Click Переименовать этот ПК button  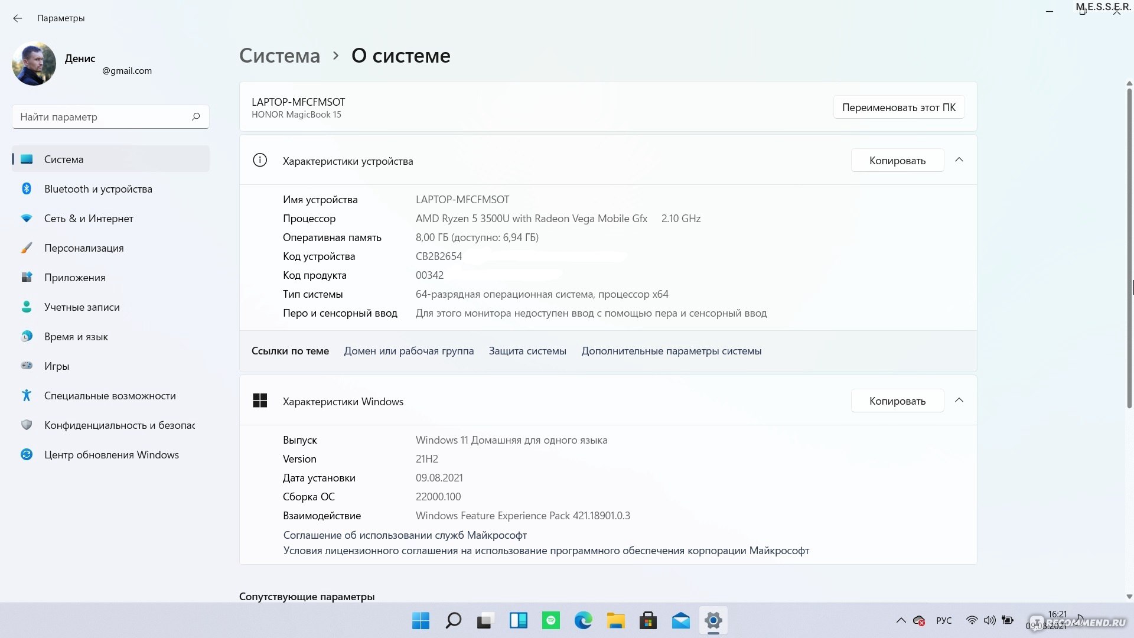(899, 107)
